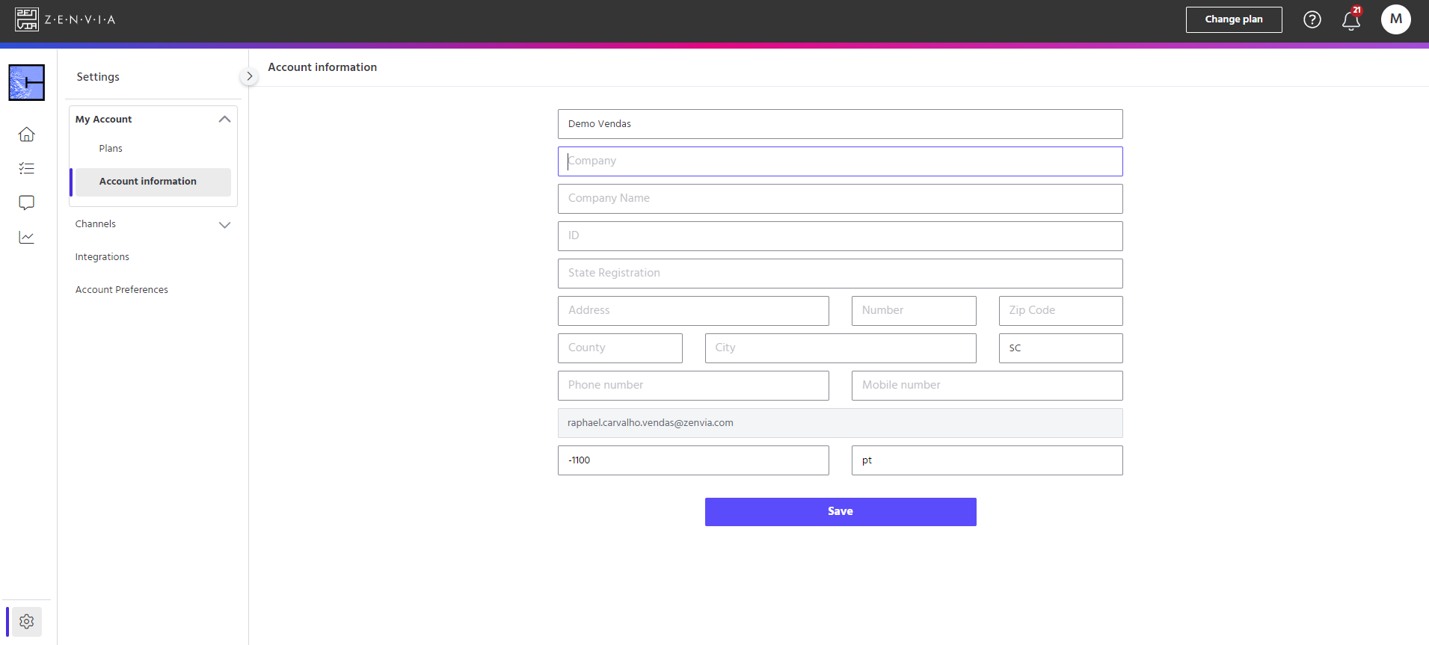
Task: Open the checklist tasks icon in sidebar
Action: tap(27, 169)
